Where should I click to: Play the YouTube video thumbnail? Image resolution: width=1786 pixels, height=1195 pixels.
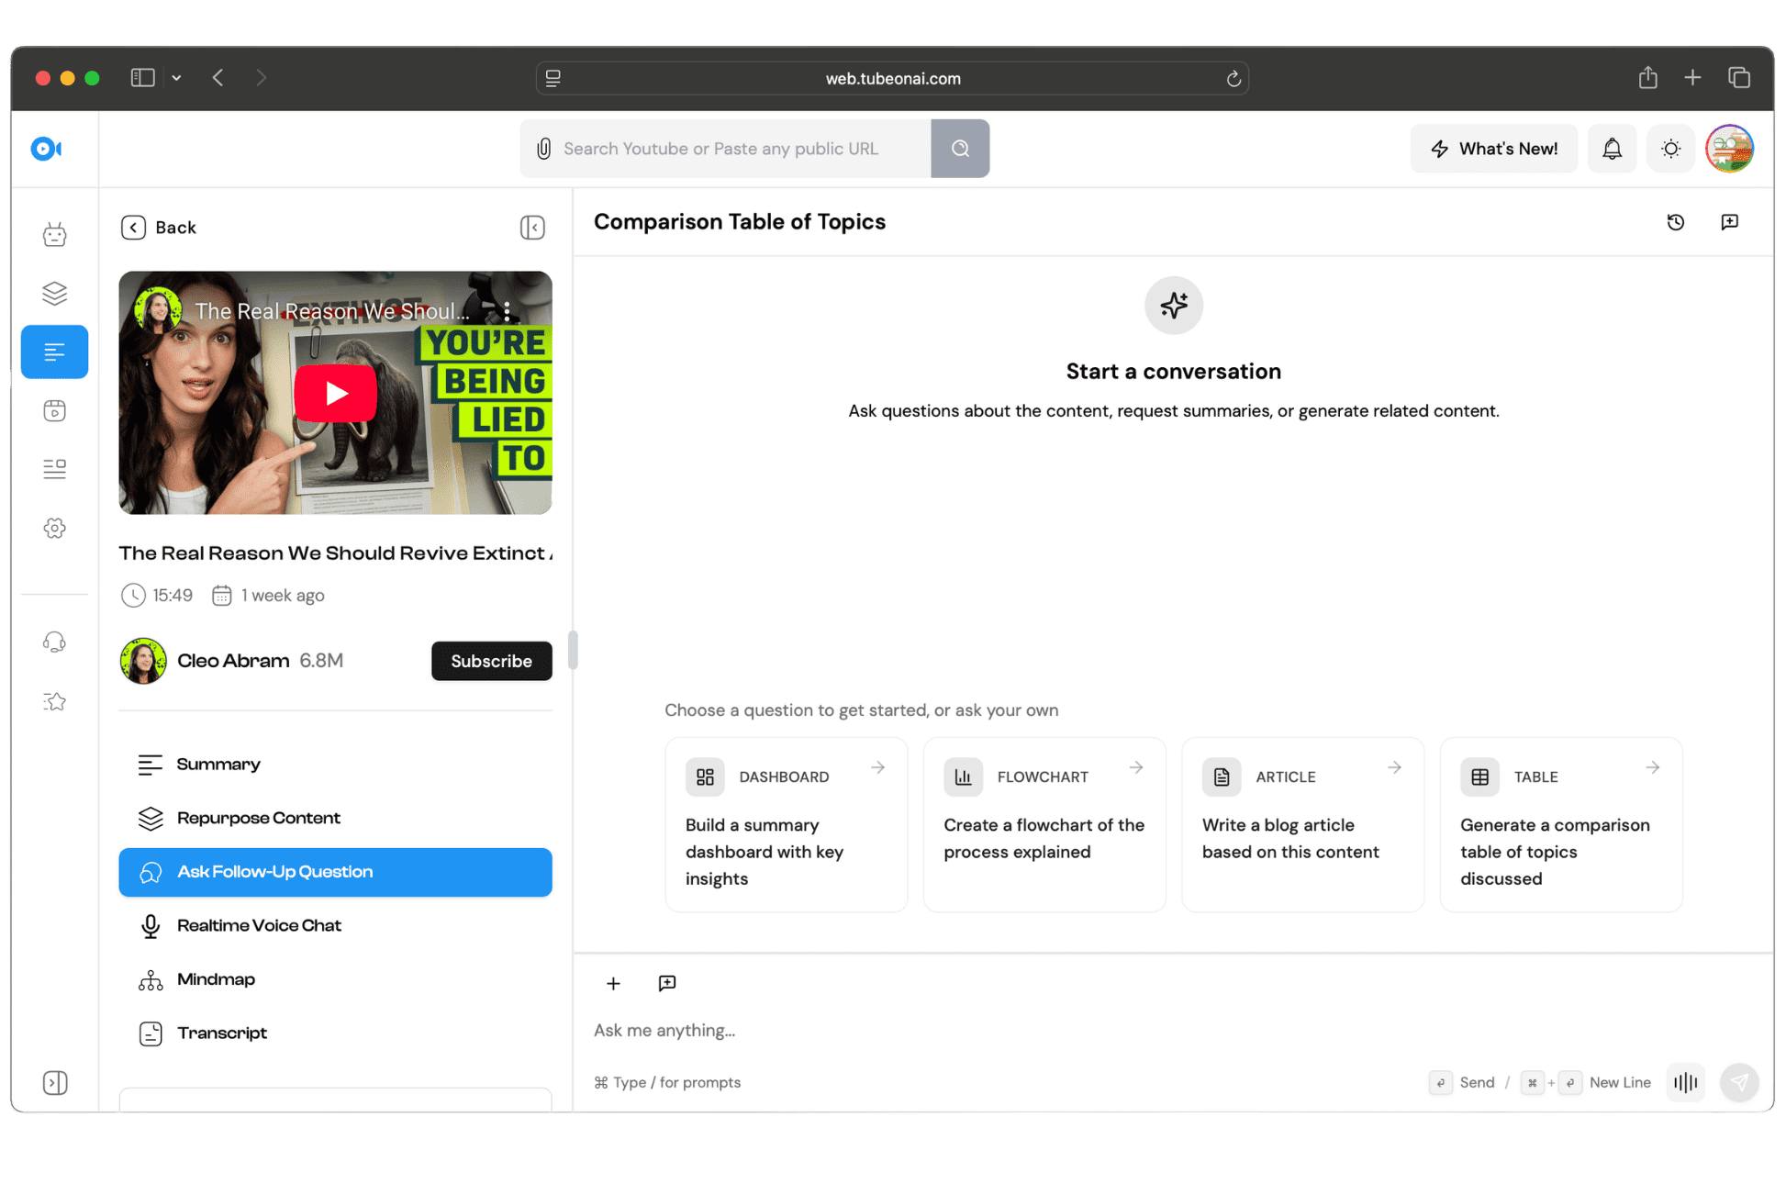click(x=335, y=393)
